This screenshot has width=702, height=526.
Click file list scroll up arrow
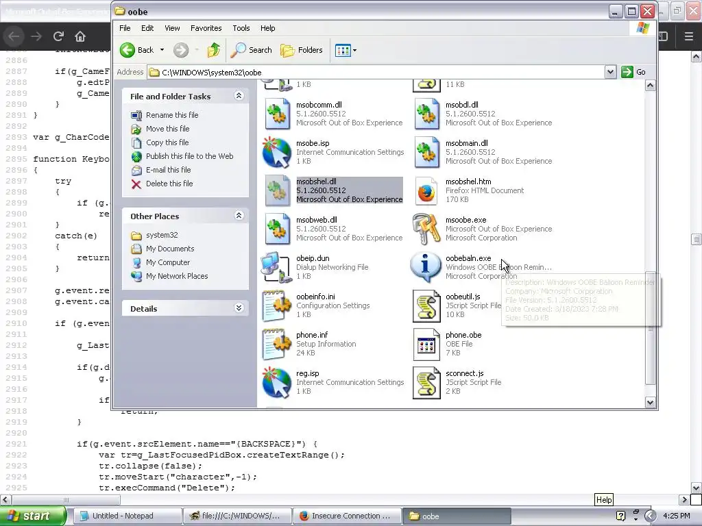650,86
